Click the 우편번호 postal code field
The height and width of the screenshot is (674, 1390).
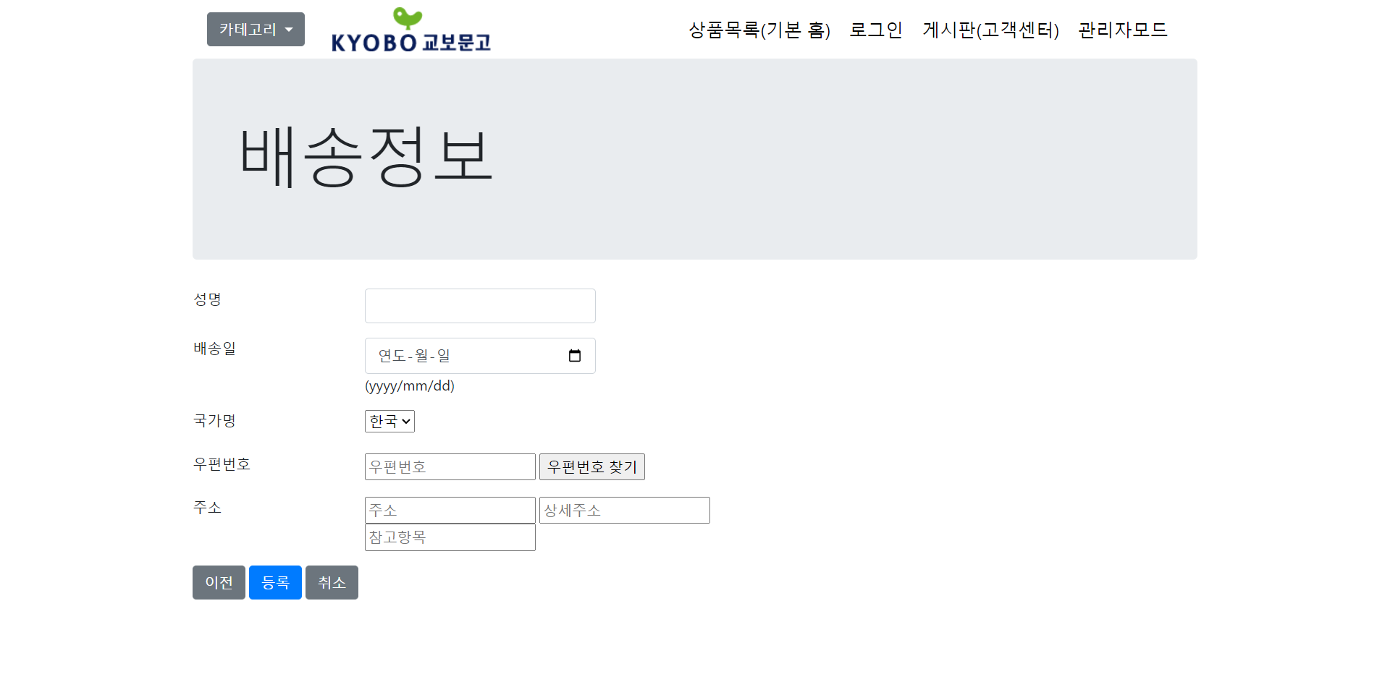tap(450, 466)
